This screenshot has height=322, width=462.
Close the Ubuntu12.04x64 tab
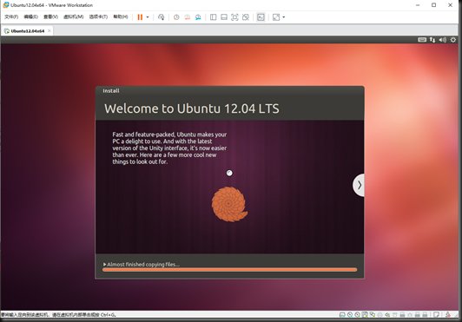coord(49,30)
